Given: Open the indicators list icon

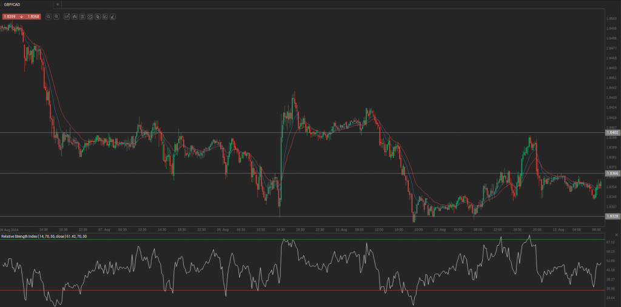Looking at the screenshot, I should 82,16.
